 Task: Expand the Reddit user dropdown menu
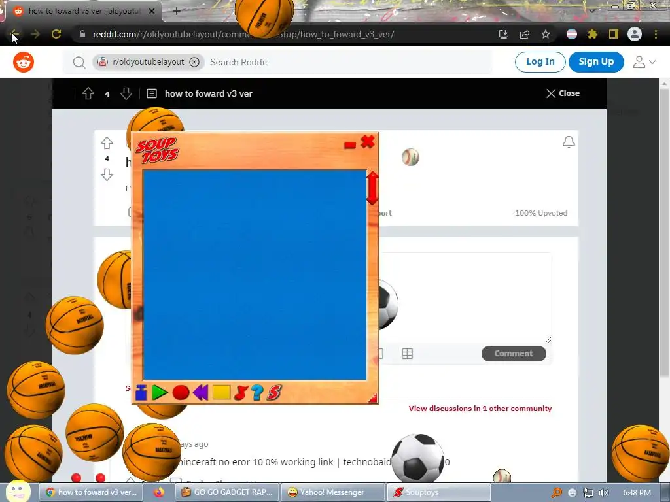point(644,62)
